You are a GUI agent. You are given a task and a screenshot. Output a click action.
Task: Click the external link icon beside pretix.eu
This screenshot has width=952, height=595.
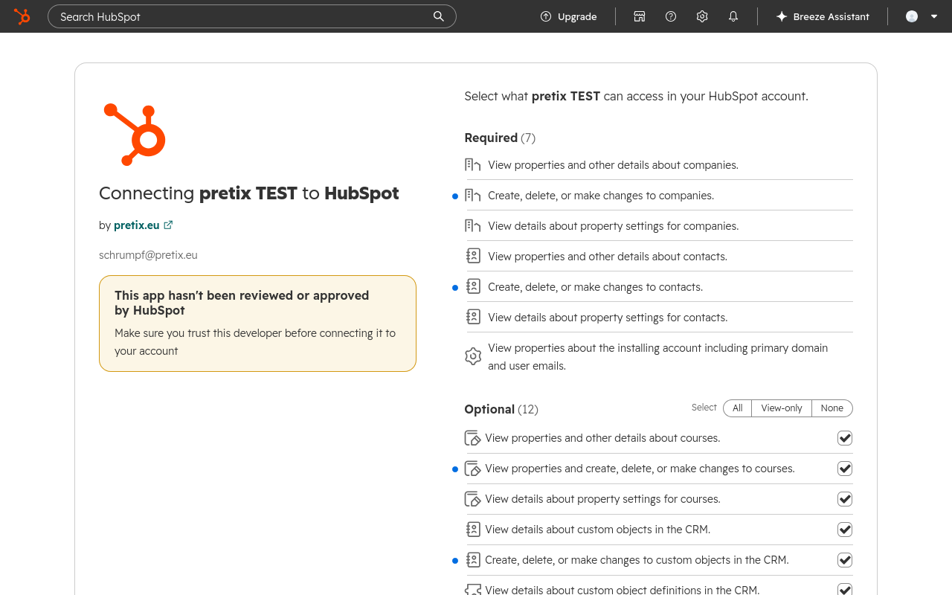coord(168,225)
